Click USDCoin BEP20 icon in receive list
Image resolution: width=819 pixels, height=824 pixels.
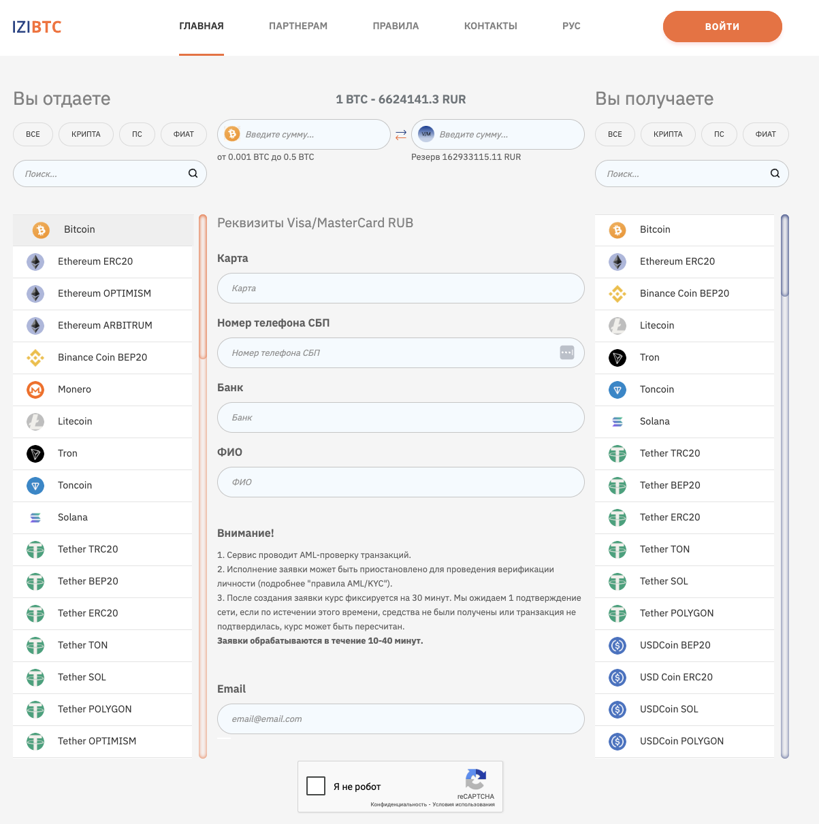point(617,646)
